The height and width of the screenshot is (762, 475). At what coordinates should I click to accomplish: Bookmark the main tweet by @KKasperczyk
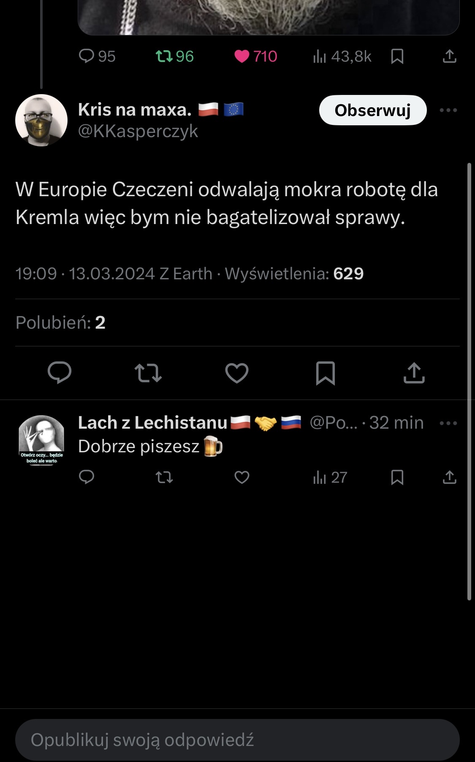point(326,373)
